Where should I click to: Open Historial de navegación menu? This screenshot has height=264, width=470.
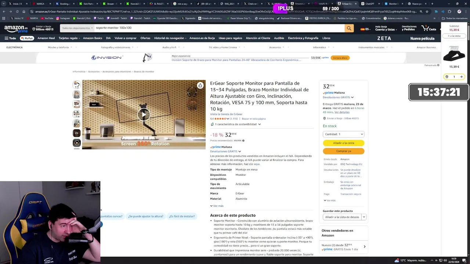[170, 38]
